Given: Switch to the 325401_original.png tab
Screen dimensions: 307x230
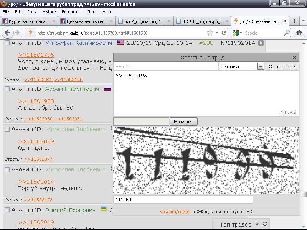Looking at the screenshot, I should (x=202, y=21).
